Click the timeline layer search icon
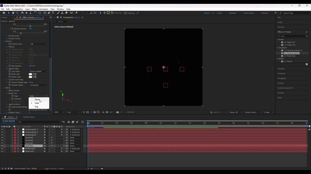The image size is (311, 174). [x=20, y=122]
